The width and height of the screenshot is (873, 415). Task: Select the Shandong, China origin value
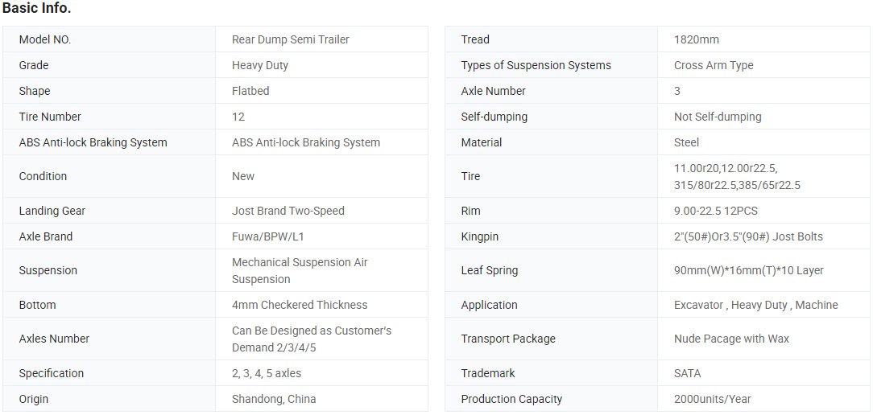click(274, 399)
